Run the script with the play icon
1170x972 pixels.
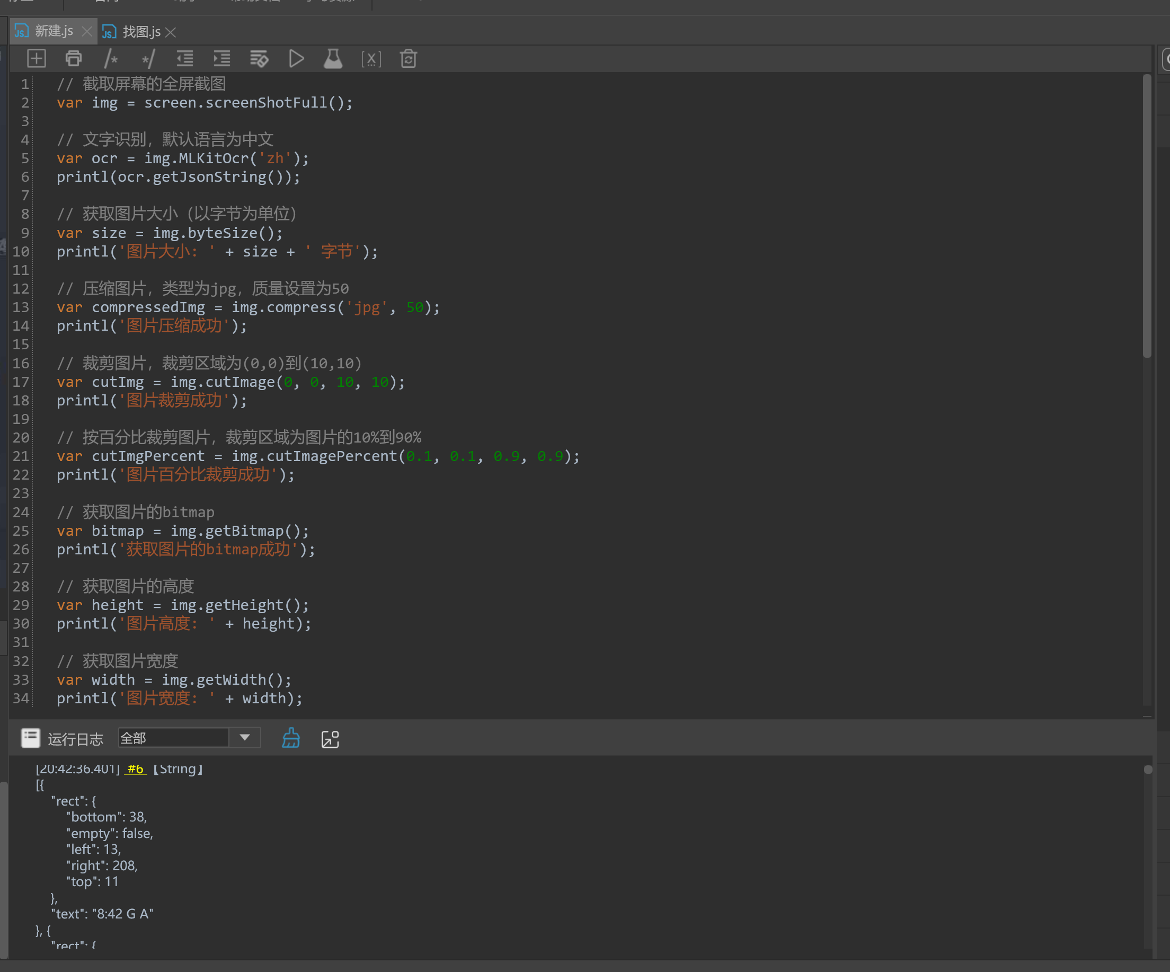tap(296, 58)
